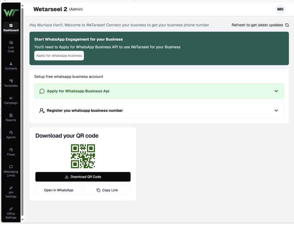The image size is (294, 226).
Task: Click the copy icon beside Copy Link
Action: 98,190
